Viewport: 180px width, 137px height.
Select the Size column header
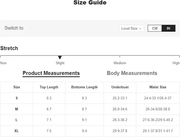17,87
